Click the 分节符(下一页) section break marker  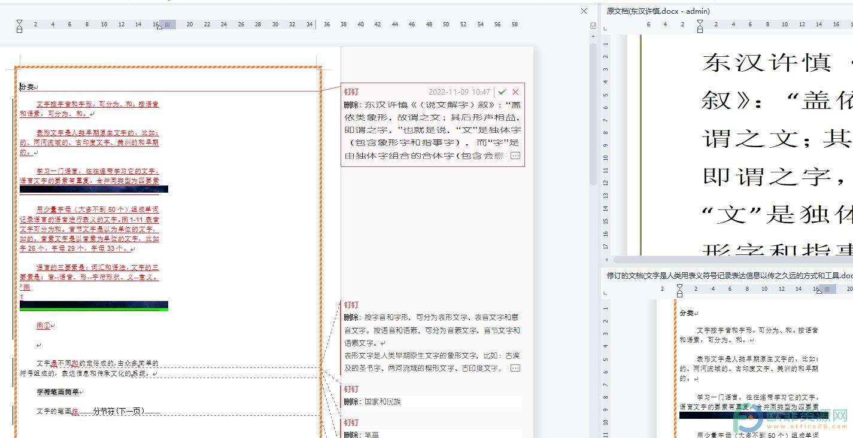pyautogui.click(x=119, y=411)
